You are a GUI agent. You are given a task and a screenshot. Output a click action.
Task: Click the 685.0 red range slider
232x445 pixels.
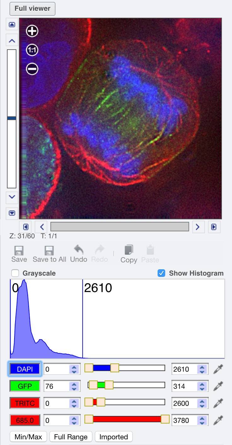coord(127,419)
